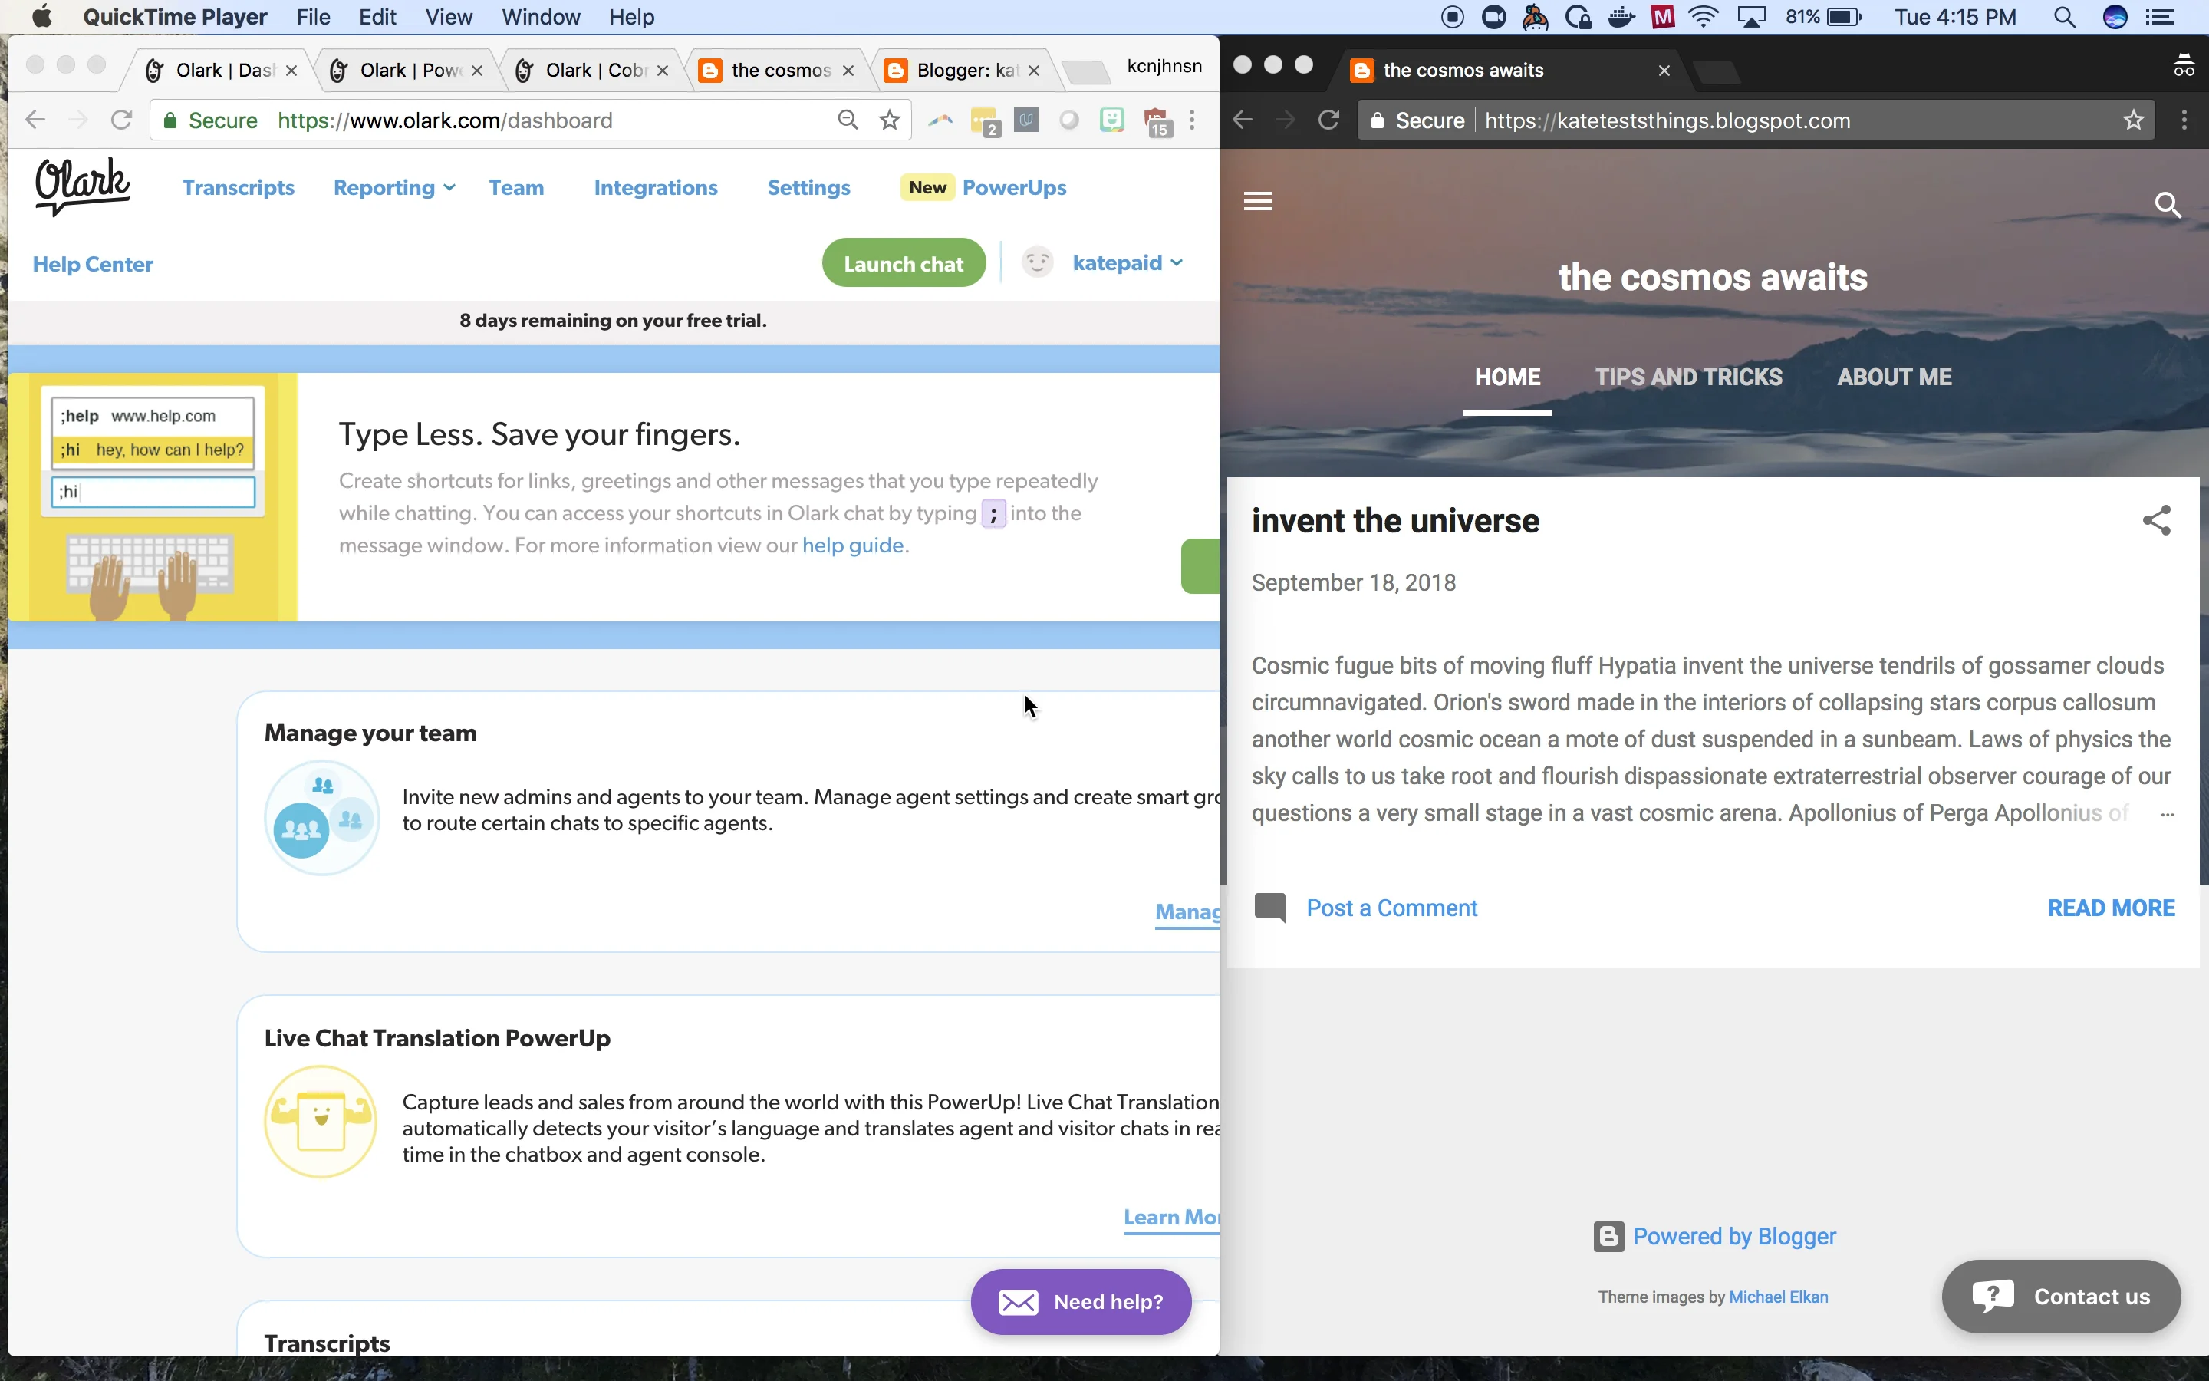Open macOS Spotlight search icon
The image size is (2209, 1381).
point(2065,18)
